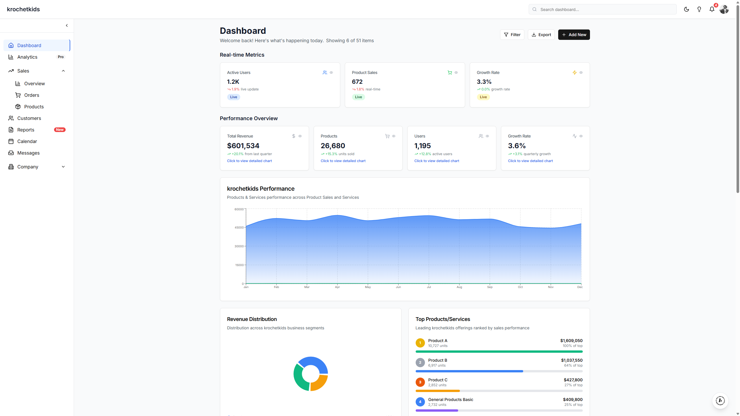Open Analytics in sidebar
The width and height of the screenshot is (740, 416).
tap(27, 57)
